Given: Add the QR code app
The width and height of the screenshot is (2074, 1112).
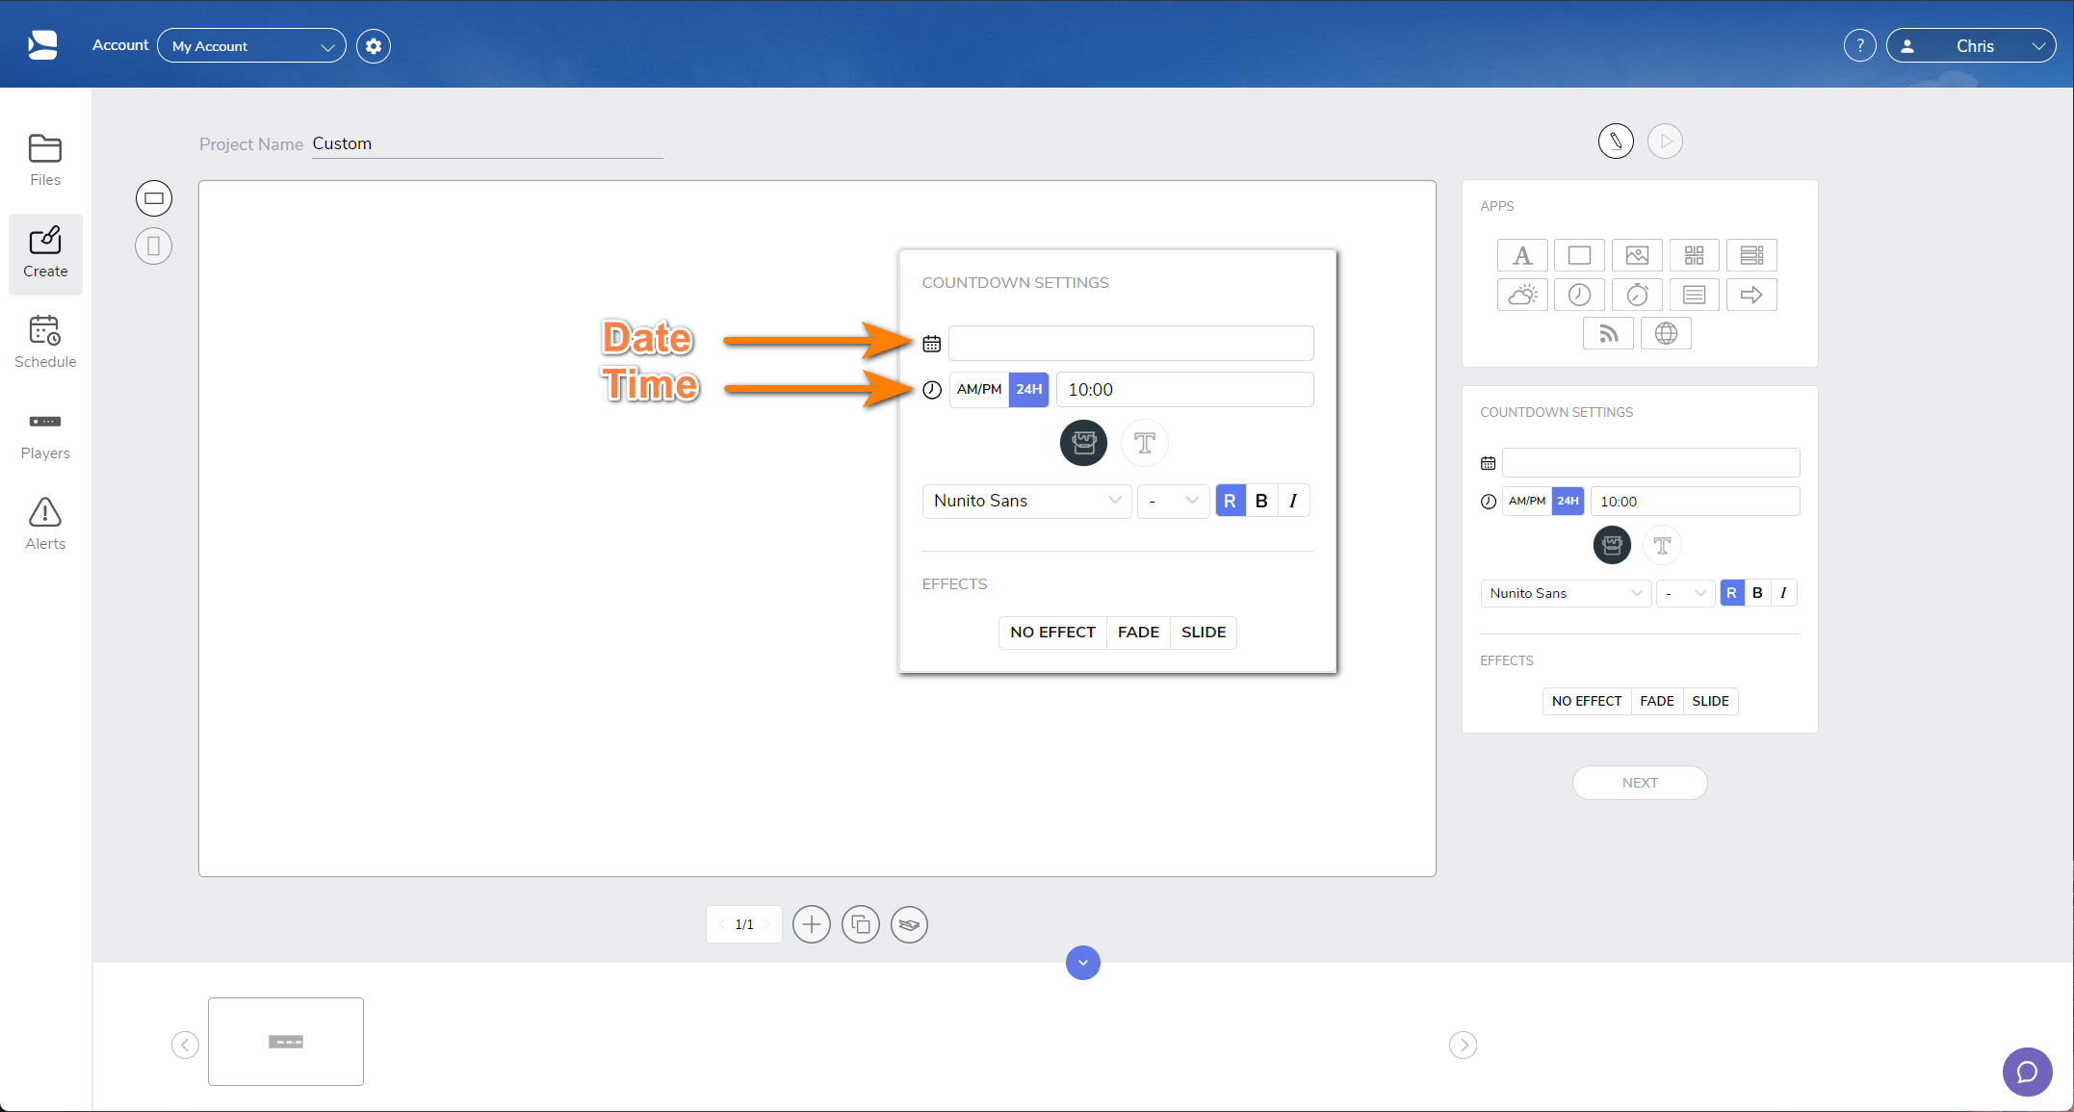Looking at the screenshot, I should [1695, 255].
